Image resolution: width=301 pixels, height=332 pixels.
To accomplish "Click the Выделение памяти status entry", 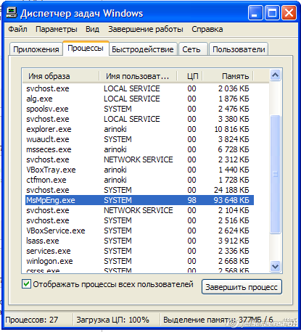I will [x=218, y=320].
